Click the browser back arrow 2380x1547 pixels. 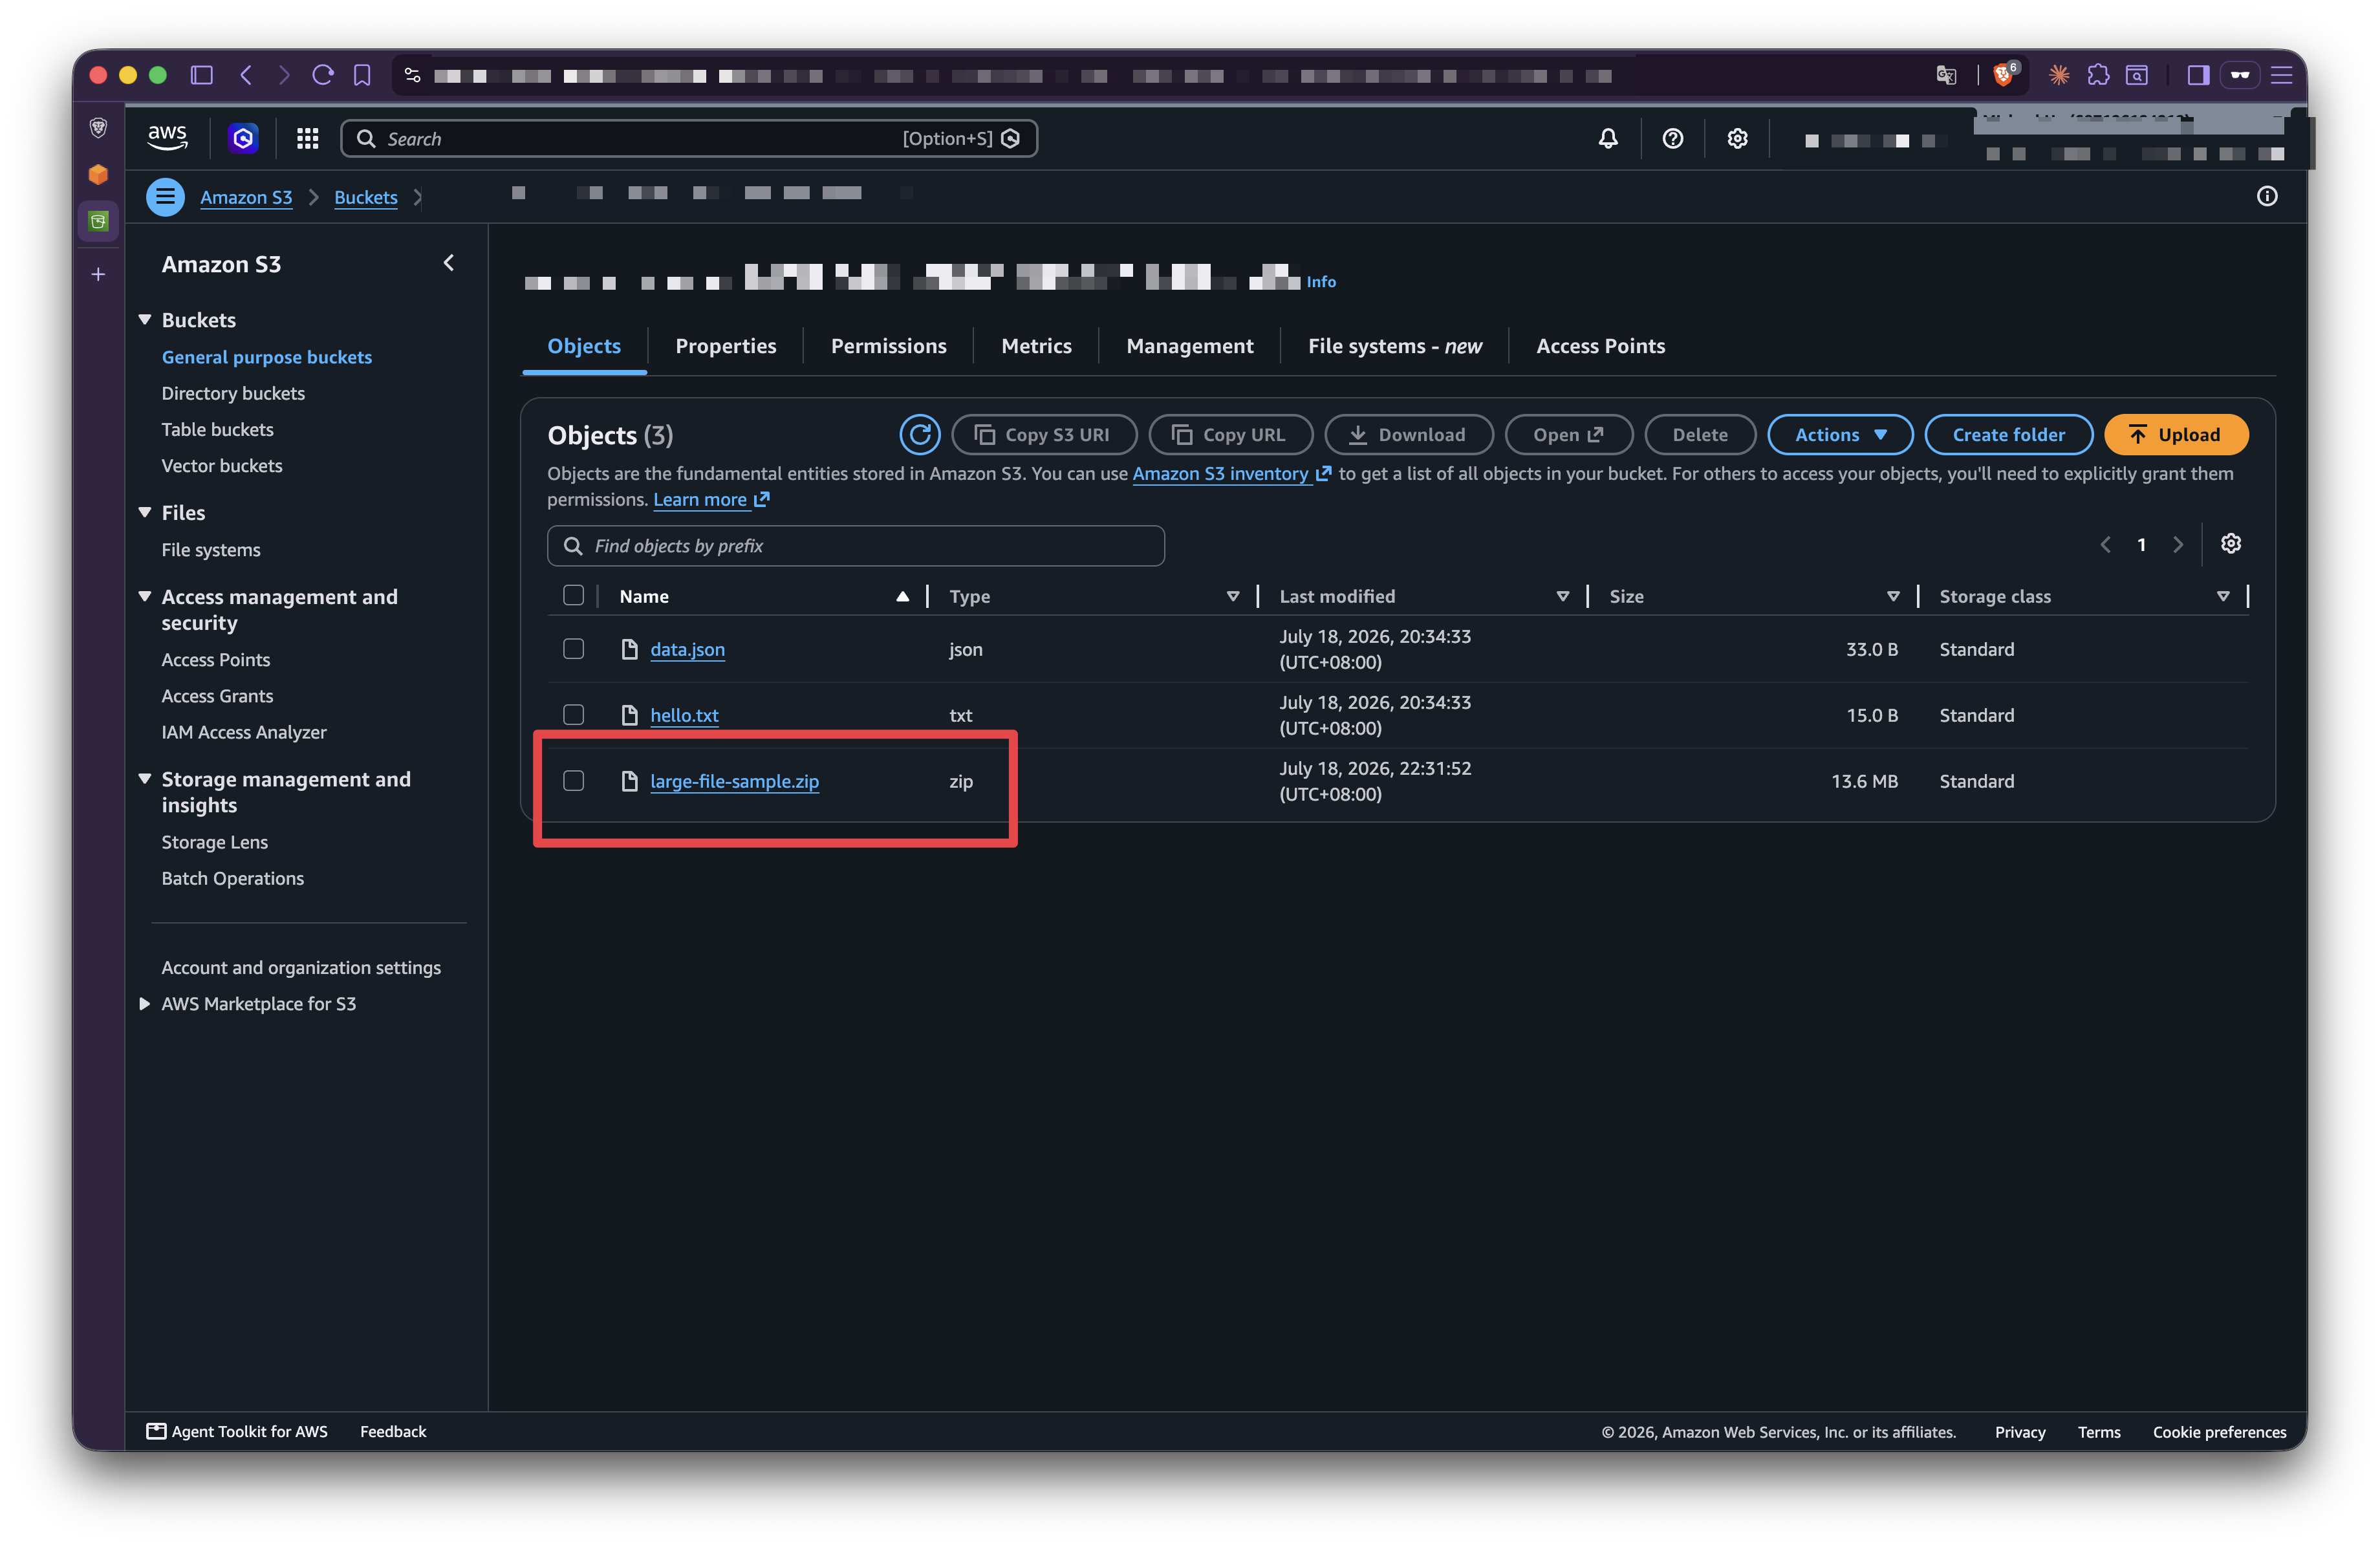tap(246, 75)
